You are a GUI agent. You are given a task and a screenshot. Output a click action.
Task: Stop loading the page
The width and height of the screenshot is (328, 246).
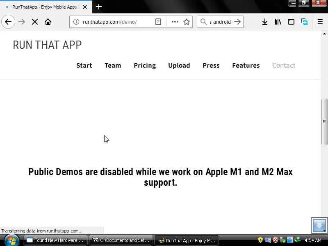(x=35, y=22)
